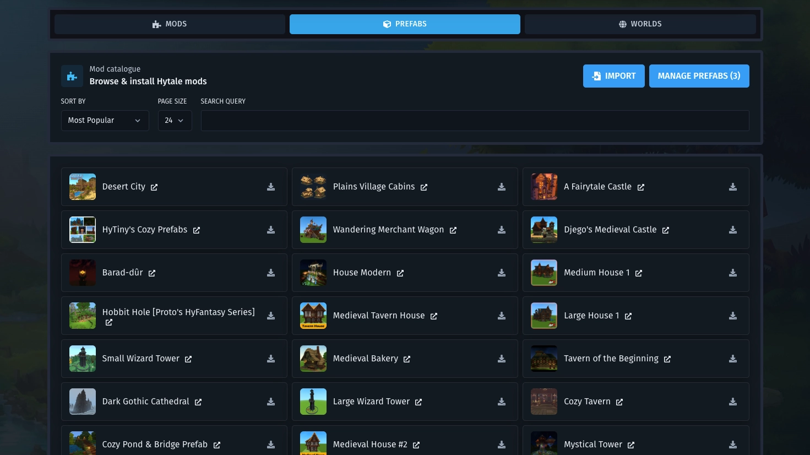Screen dimensions: 810x455
Task: Download Dark Gothic Cathedral prefab
Action: 271,402
